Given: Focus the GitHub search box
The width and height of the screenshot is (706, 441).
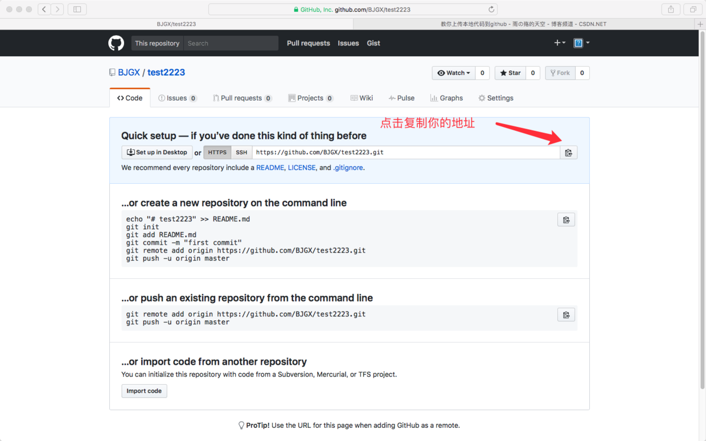Looking at the screenshot, I should (231, 43).
